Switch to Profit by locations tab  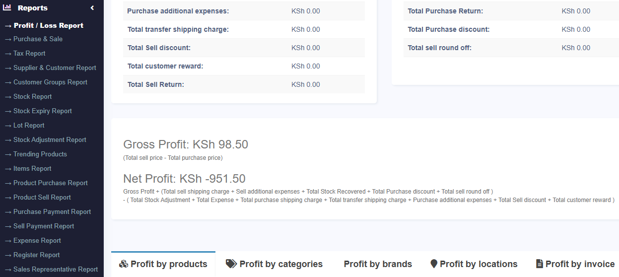click(x=474, y=264)
